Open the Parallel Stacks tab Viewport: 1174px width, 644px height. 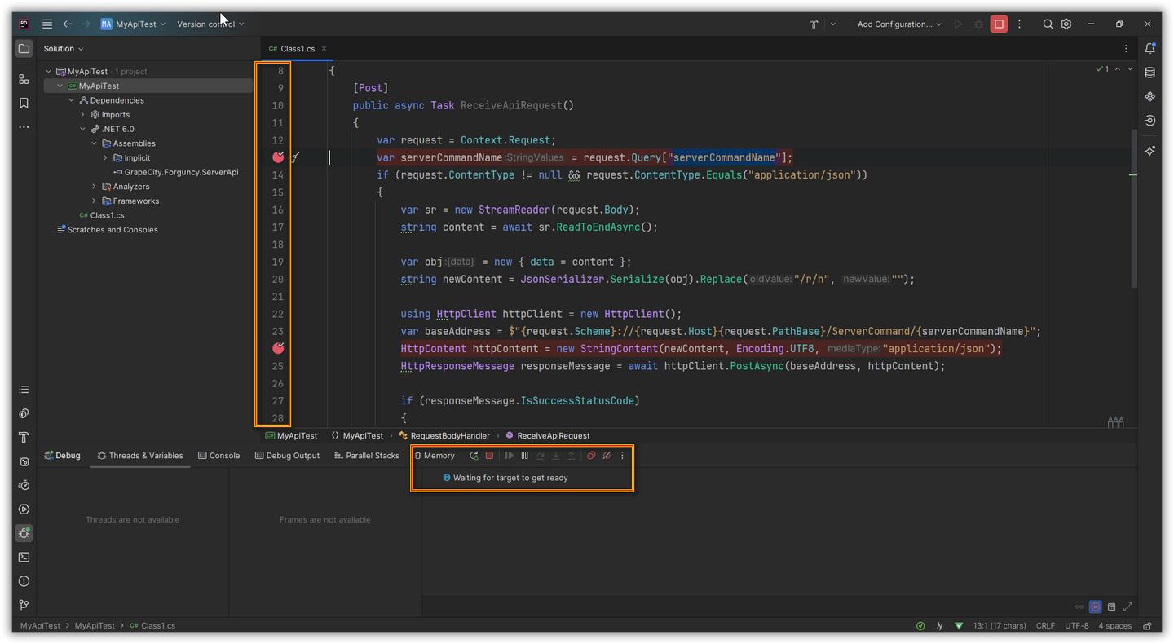(x=367, y=456)
